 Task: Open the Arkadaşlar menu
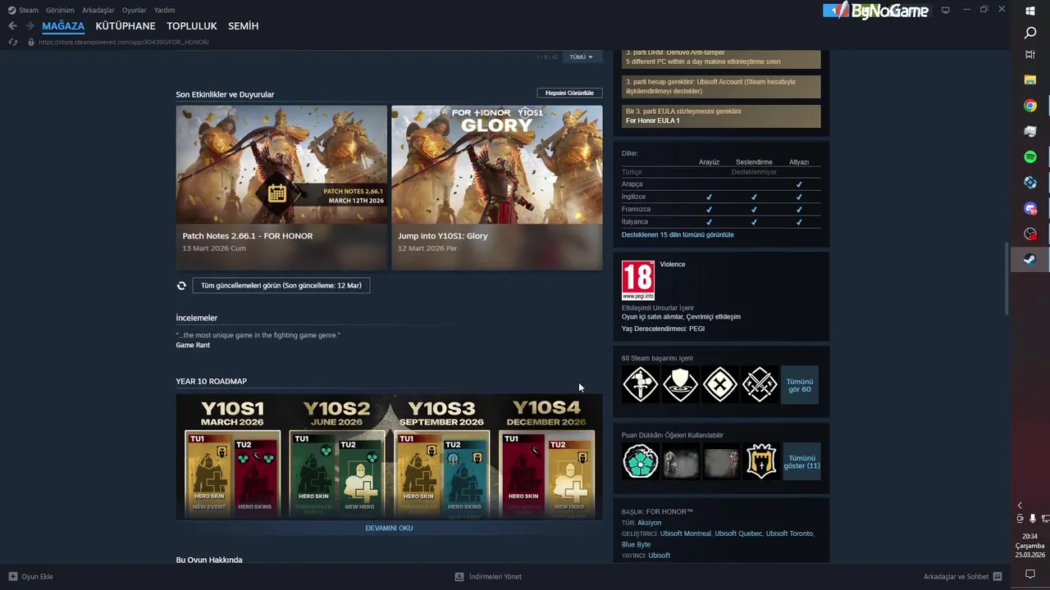pos(98,10)
